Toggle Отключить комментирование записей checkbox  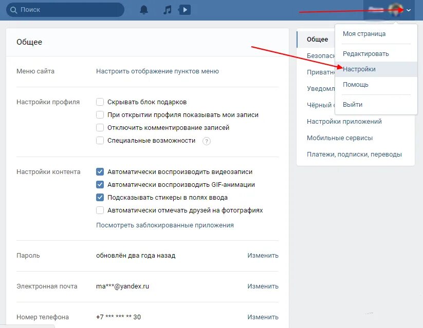click(100, 127)
